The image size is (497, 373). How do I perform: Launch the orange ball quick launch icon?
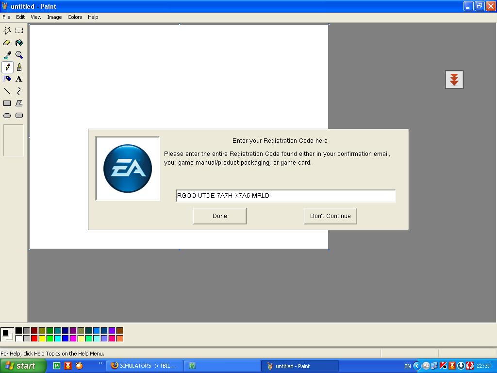tap(79, 366)
